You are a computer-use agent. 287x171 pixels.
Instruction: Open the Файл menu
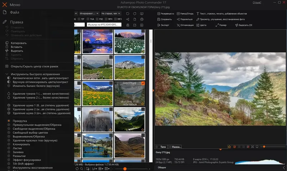point(14,12)
